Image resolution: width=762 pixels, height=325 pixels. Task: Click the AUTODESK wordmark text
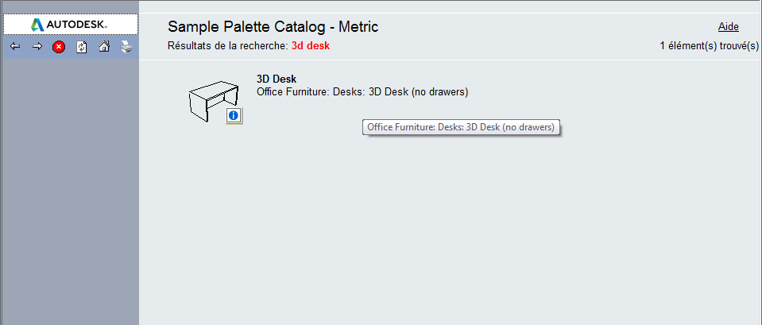(x=76, y=25)
